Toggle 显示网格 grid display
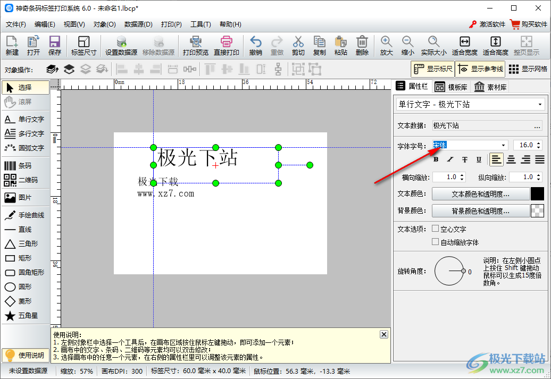 pos(528,69)
